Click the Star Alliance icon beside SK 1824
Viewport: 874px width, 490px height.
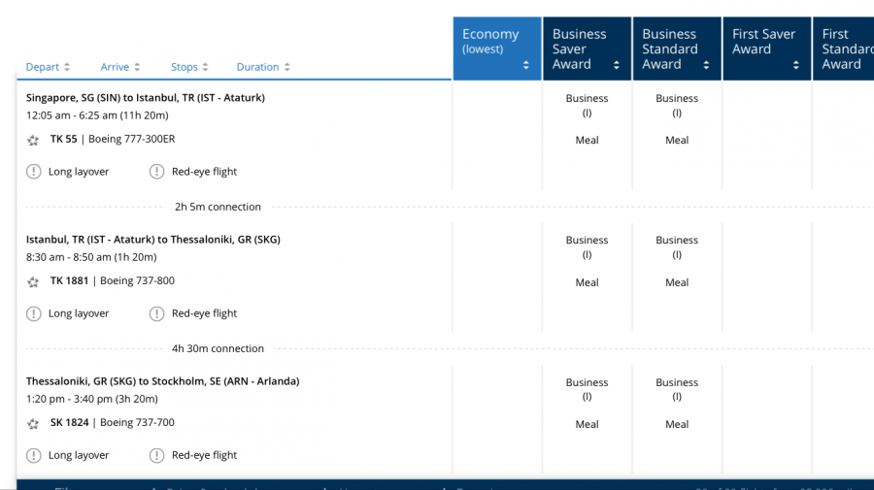[x=33, y=423]
